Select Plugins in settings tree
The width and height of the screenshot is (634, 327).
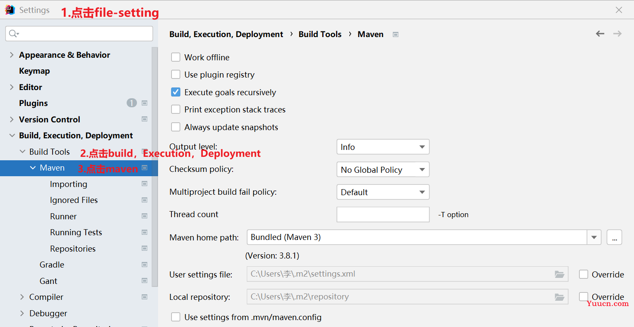pos(33,103)
